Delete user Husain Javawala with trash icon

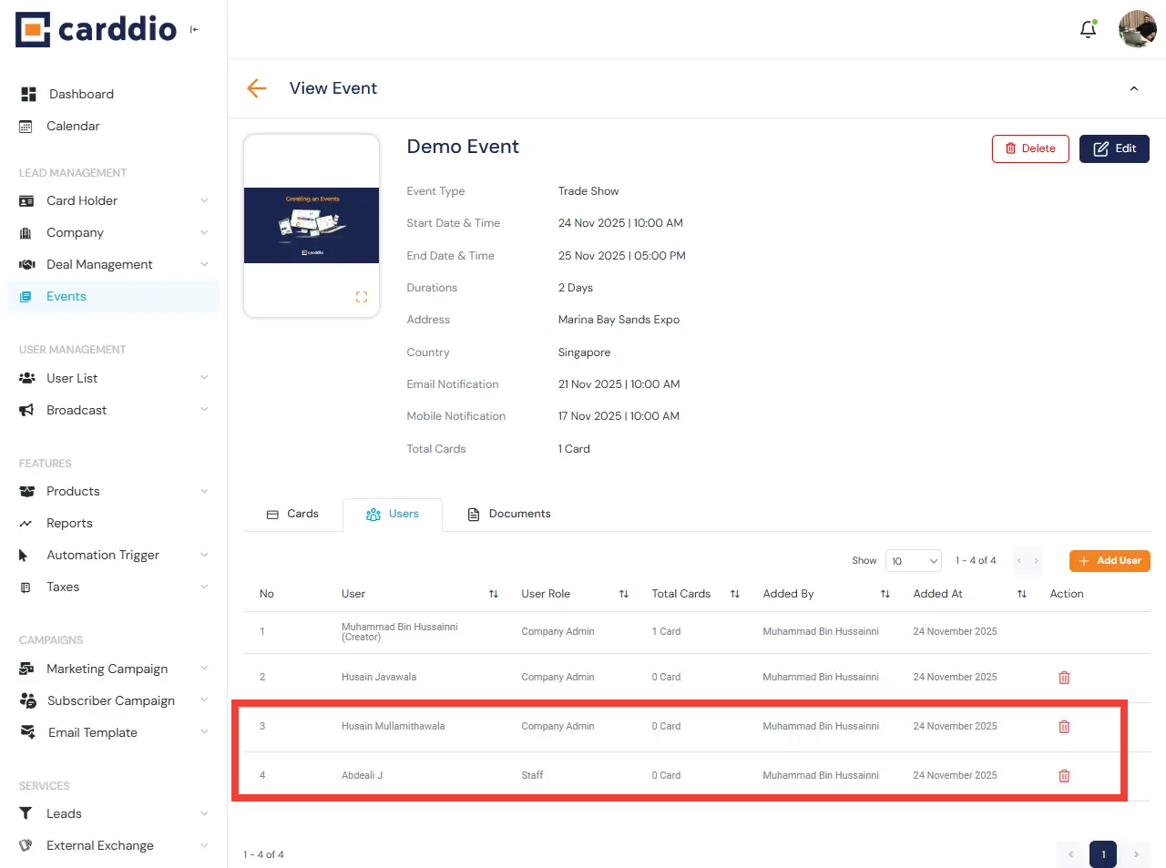click(x=1064, y=678)
